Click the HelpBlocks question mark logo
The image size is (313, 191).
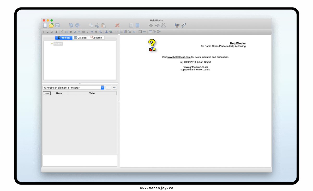(x=152, y=45)
